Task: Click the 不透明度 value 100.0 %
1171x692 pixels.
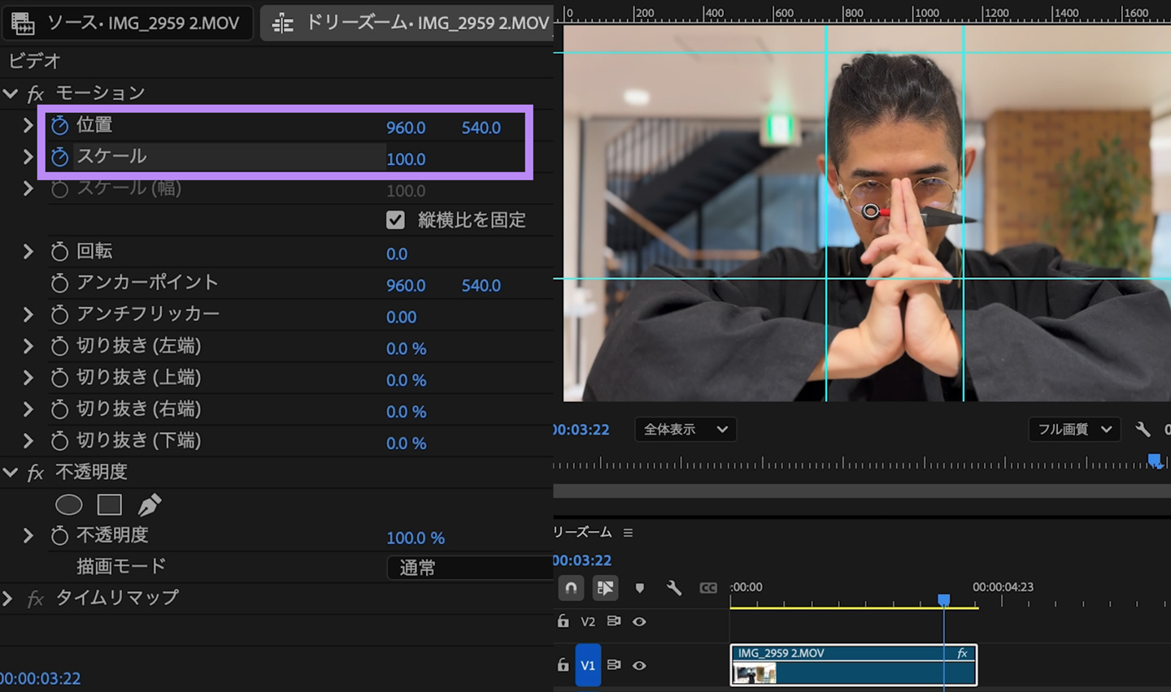Action: point(416,538)
